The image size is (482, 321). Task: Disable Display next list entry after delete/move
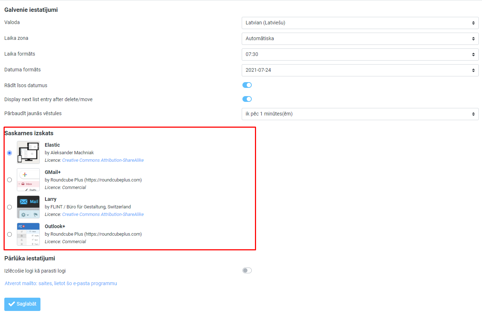(247, 99)
